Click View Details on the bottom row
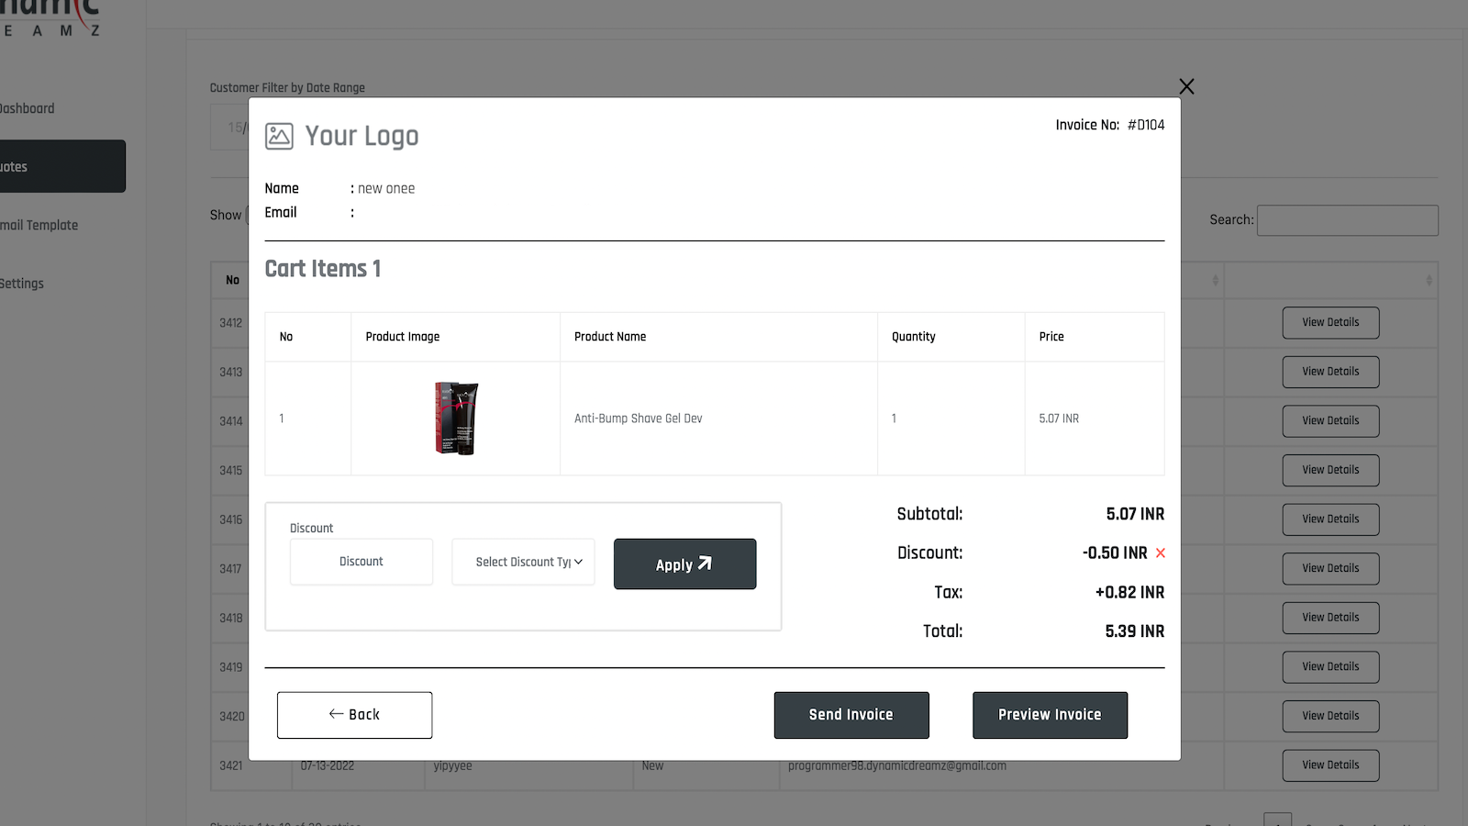The width and height of the screenshot is (1468, 826). 1330,765
